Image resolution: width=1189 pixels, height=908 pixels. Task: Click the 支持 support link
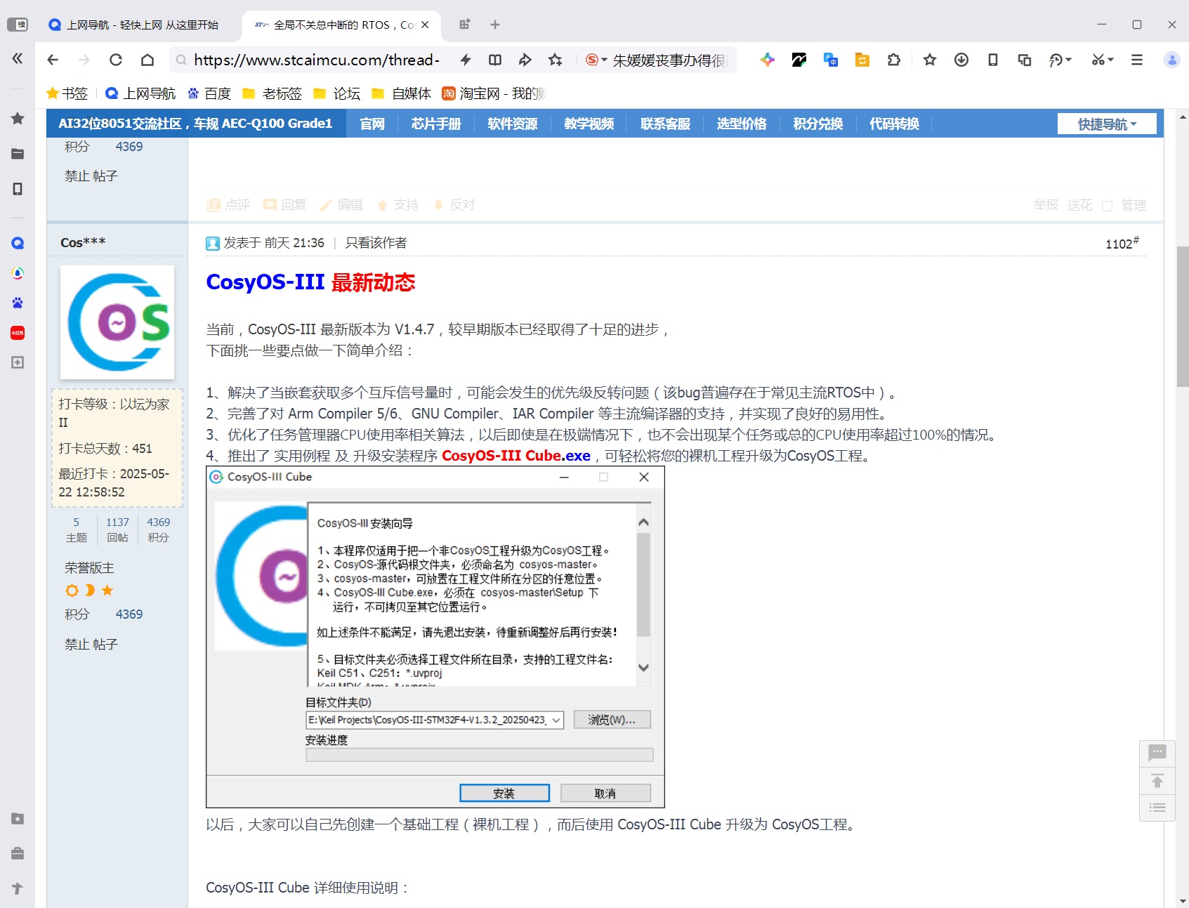[398, 205]
